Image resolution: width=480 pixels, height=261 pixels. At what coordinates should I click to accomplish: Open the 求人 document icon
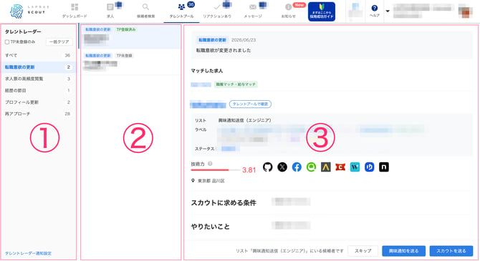pyautogui.click(x=110, y=6)
